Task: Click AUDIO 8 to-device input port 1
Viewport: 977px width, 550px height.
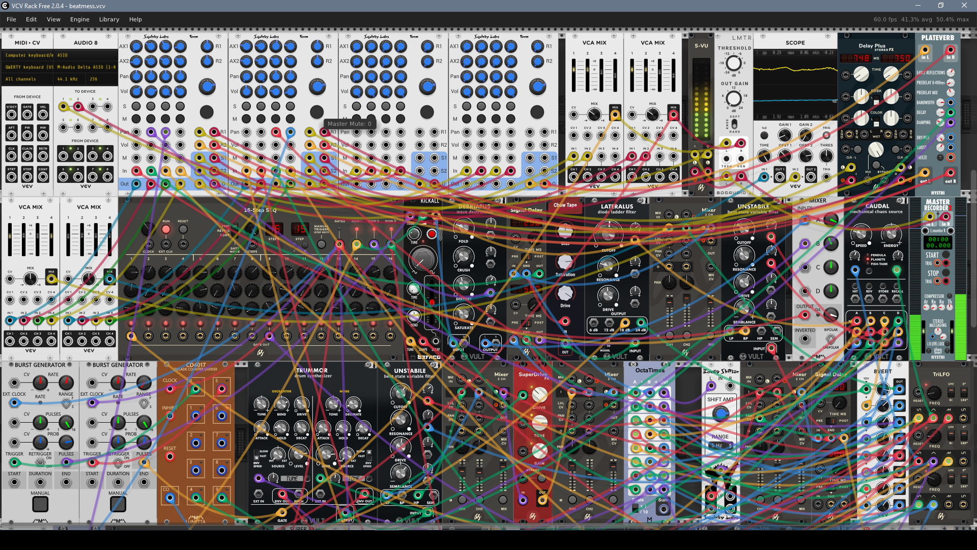Action: point(63,106)
